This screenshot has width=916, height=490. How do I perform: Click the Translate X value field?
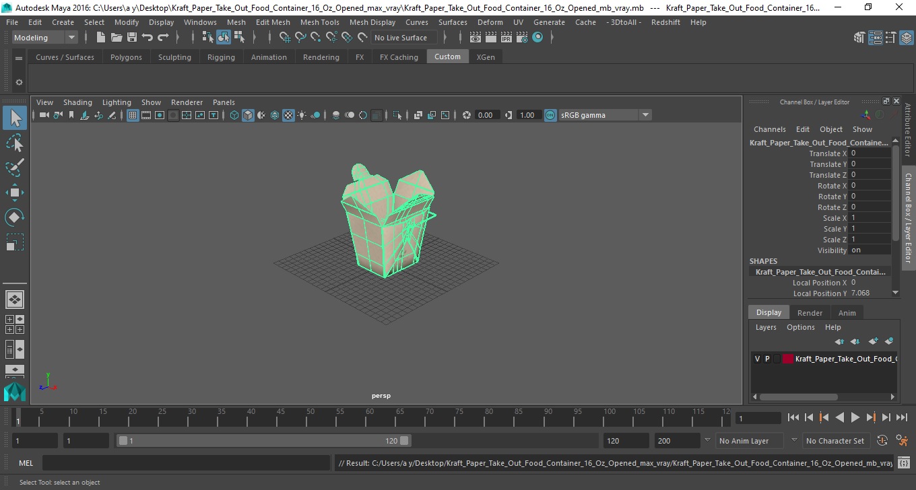[x=870, y=153]
